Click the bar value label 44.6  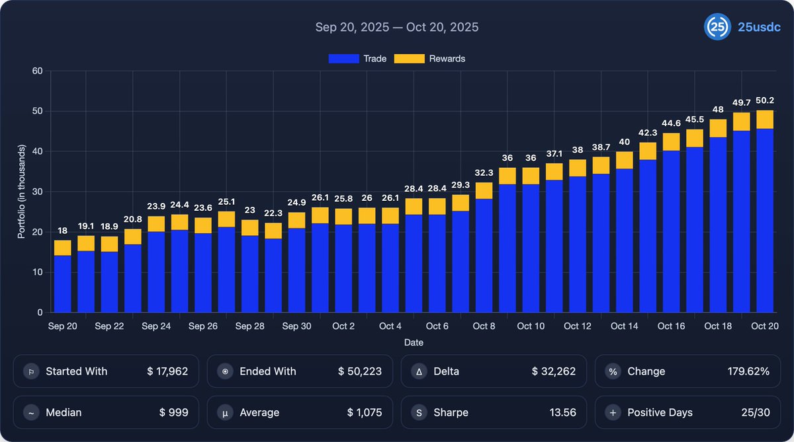pos(671,123)
